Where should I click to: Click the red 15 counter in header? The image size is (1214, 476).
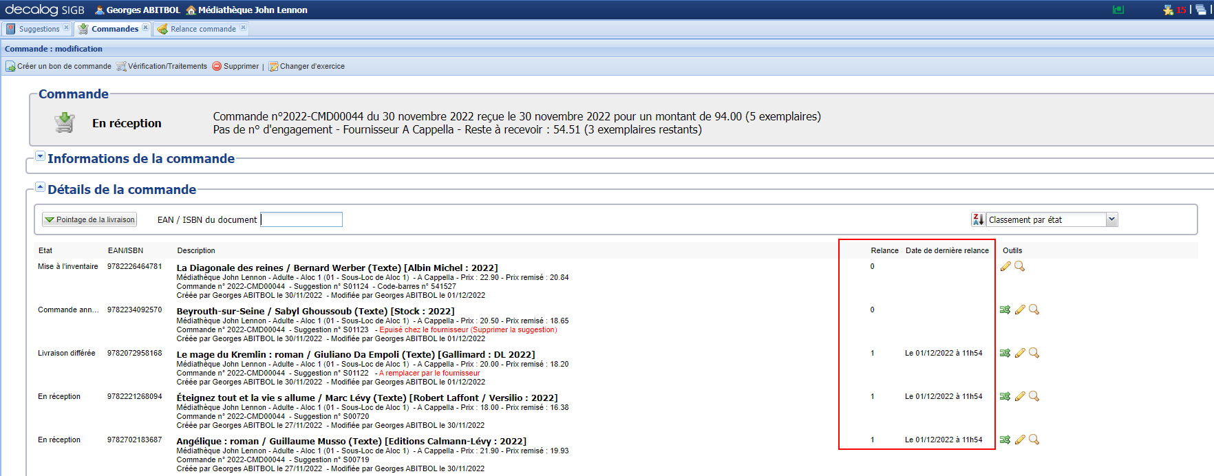pos(1181,10)
